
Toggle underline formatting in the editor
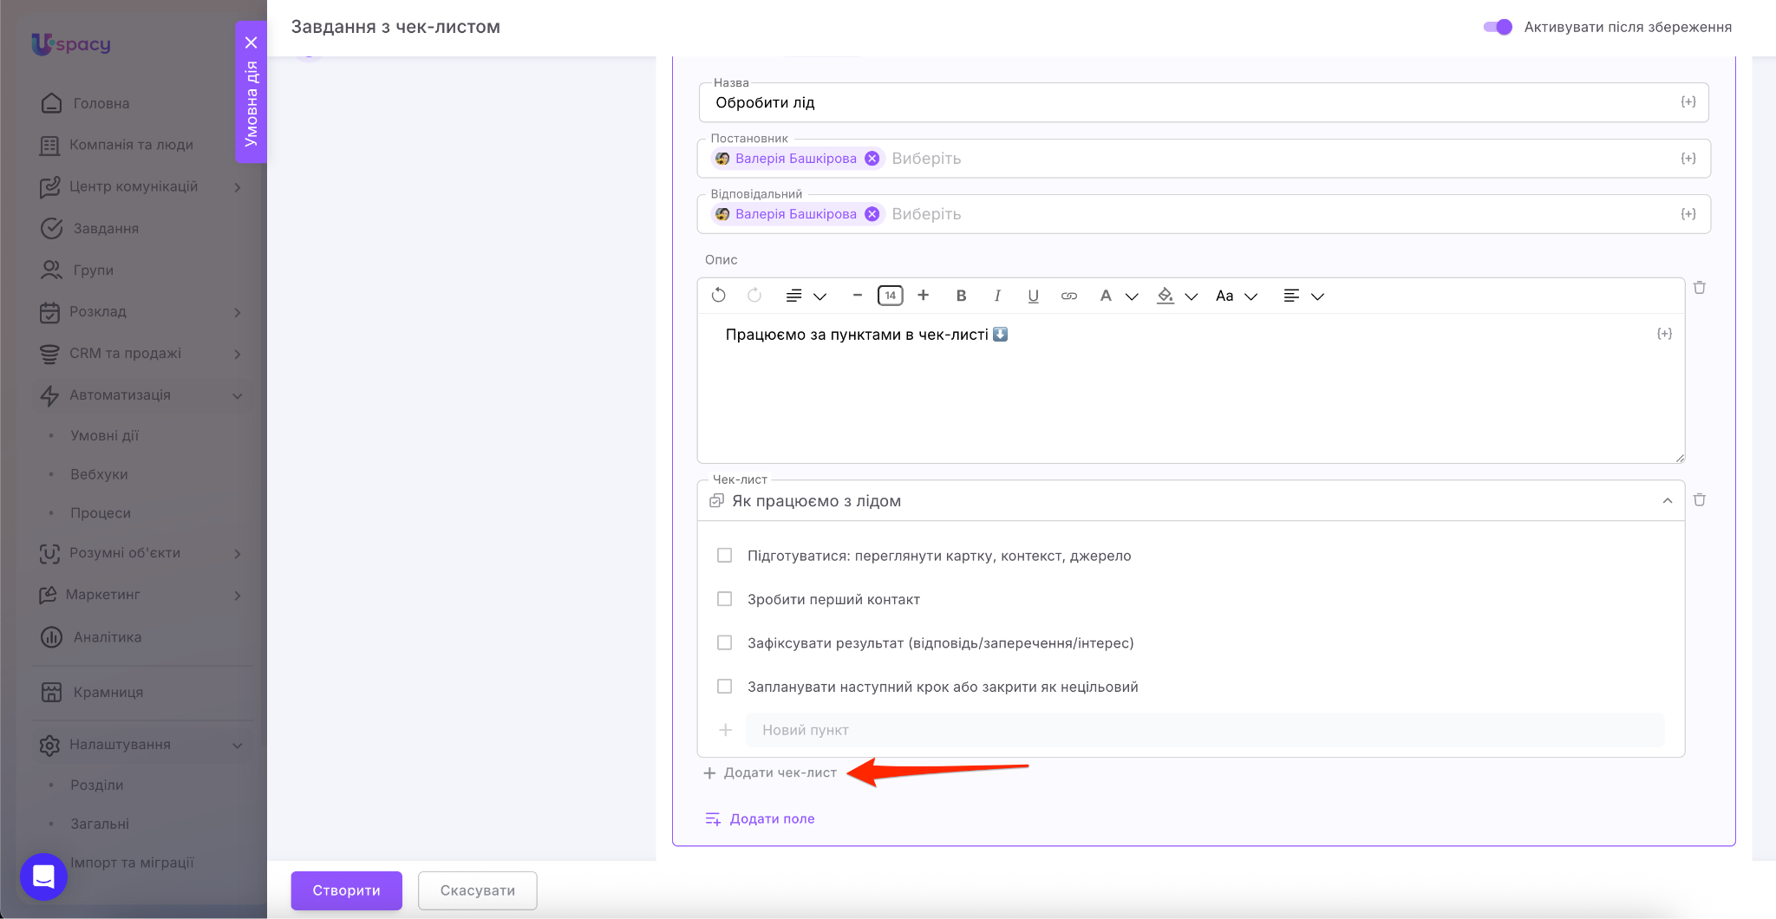(1033, 296)
